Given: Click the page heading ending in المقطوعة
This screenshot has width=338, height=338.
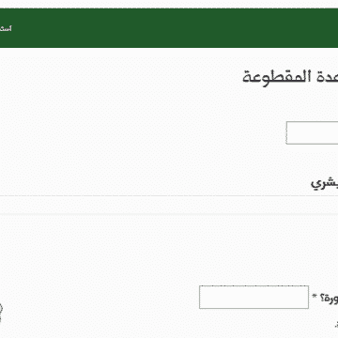Looking at the screenshot, I should pos(290,77).
